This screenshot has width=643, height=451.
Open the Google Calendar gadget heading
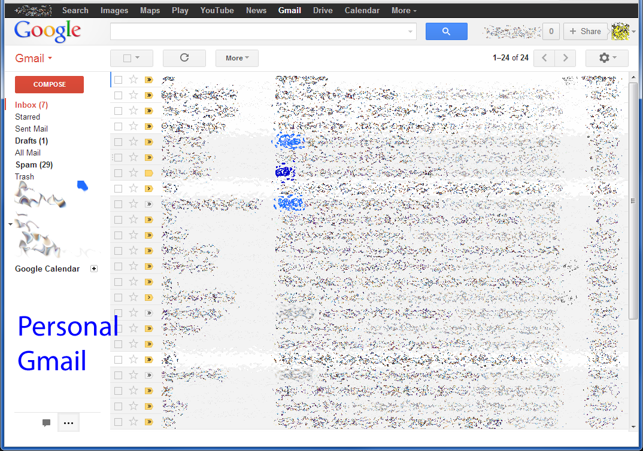click(x=47, y=269)
